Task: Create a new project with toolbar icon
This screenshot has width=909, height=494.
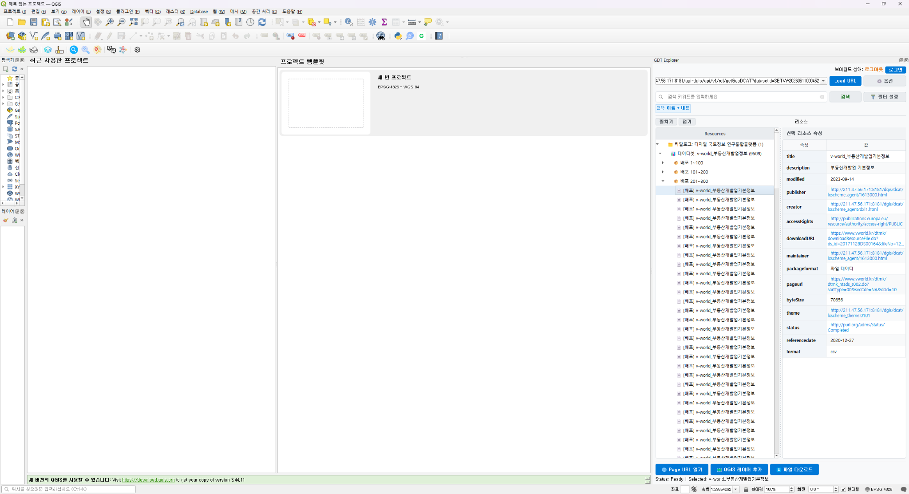Action: pyautogui.click(x=10, y=22)
